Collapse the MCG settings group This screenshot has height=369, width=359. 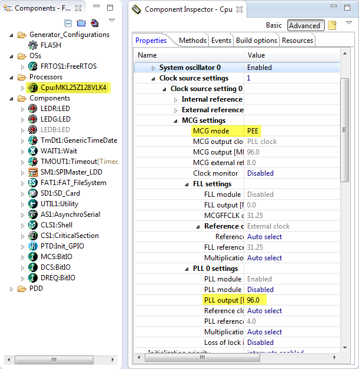176,120
